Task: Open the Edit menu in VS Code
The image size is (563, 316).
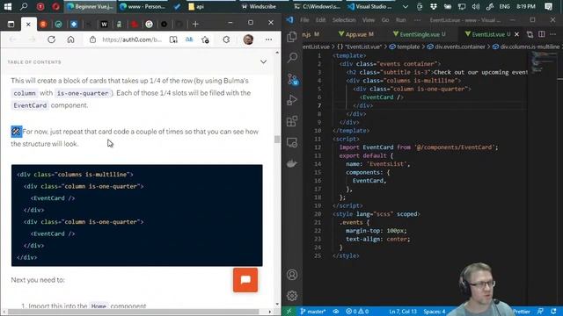Action: coord(320,20)
